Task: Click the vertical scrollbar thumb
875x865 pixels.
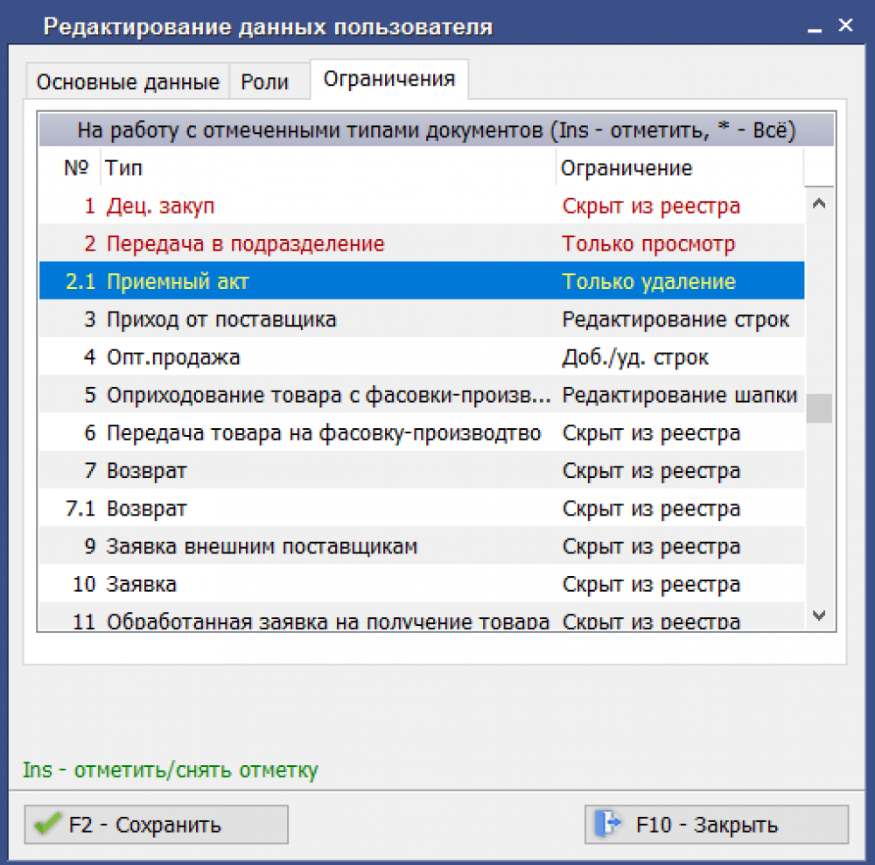Action: pyautogui.click(x=819, y=408)
